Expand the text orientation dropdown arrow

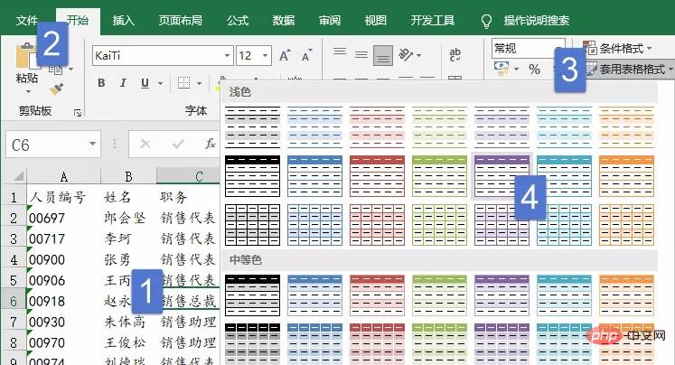point(419,55)
